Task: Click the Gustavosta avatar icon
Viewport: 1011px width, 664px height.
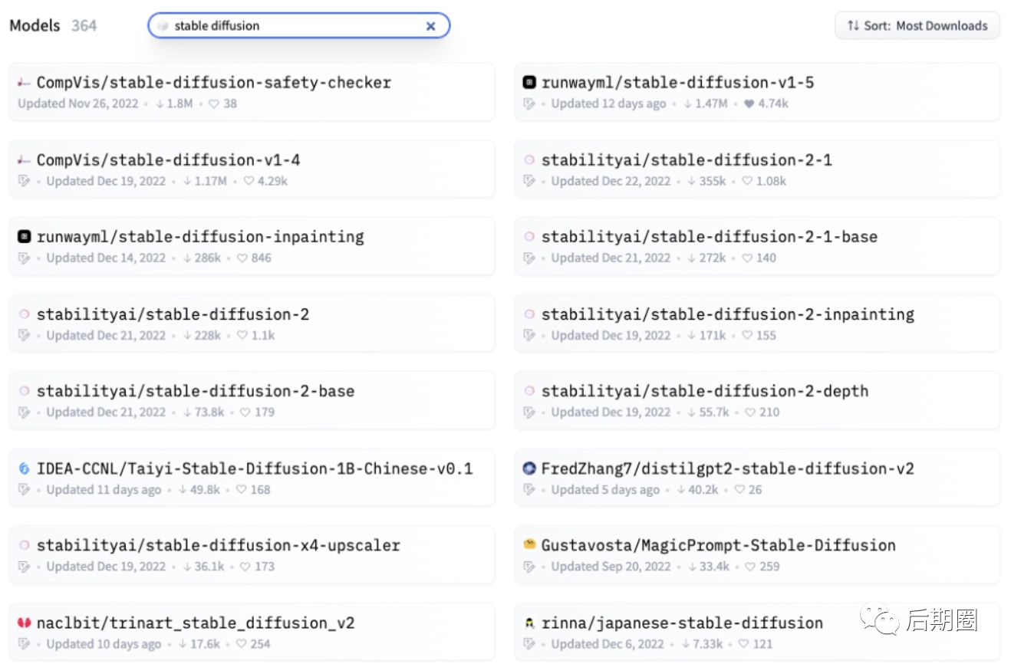Action: pos(529,545)
